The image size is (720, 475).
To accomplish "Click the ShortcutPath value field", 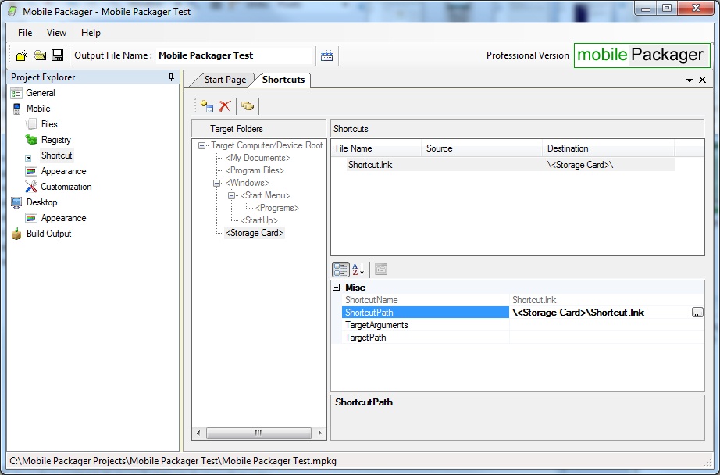I will [x=600, y=312].
